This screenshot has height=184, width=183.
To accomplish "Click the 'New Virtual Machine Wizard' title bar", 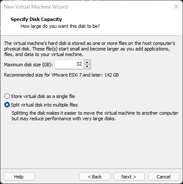I will click(35, 7).
